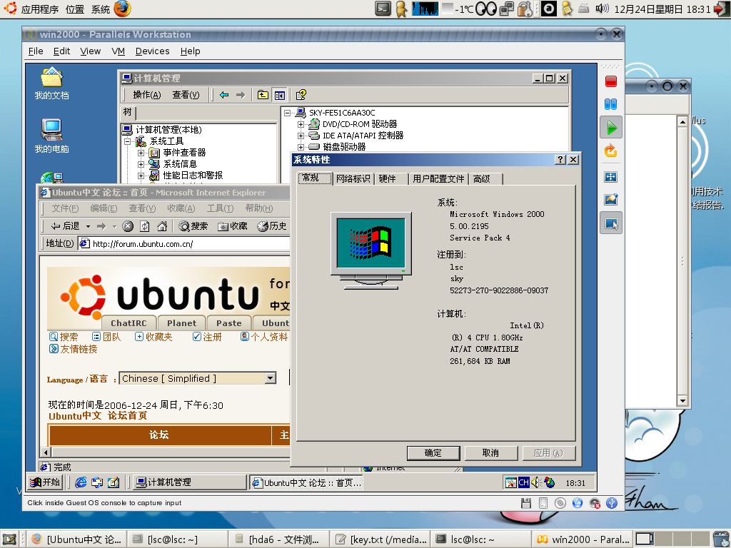Open the 注册 link on the Ubuntu forum
The image size is (731, 548).
pos(208,337)
